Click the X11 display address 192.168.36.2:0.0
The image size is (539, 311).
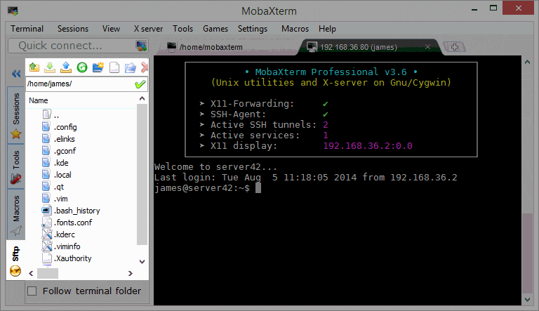point(368,146)
